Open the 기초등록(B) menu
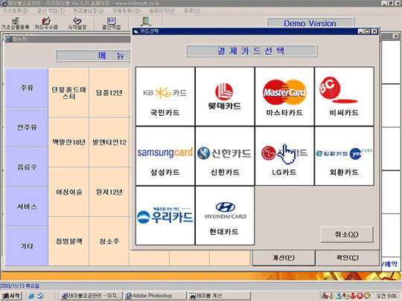This screenshot has width=402, height=301. 16,10
